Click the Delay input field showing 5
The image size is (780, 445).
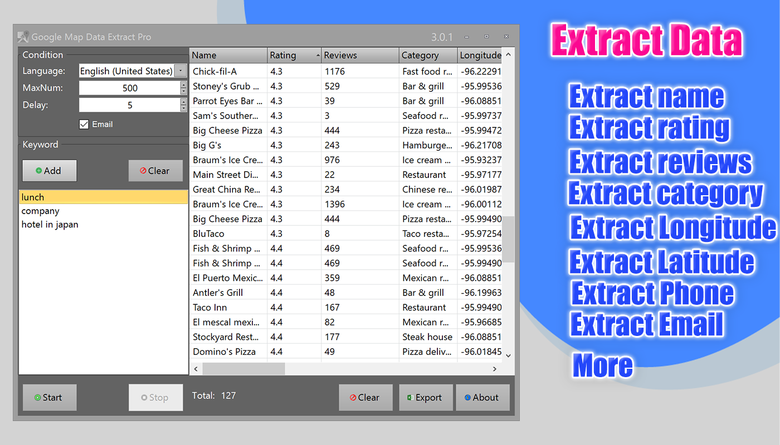coord(130,105)
